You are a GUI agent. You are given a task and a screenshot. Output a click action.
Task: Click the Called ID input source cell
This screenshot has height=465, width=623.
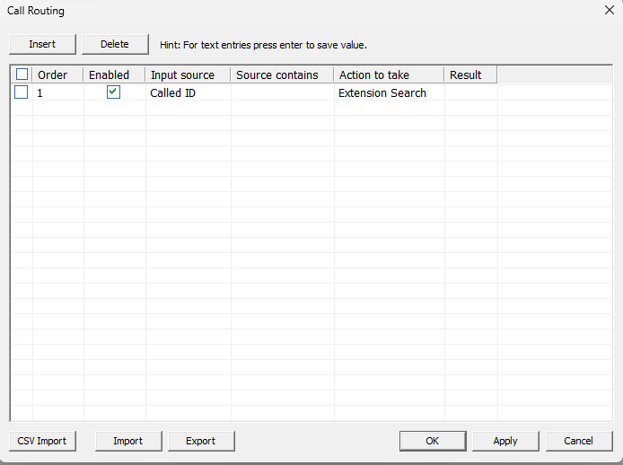189,92
